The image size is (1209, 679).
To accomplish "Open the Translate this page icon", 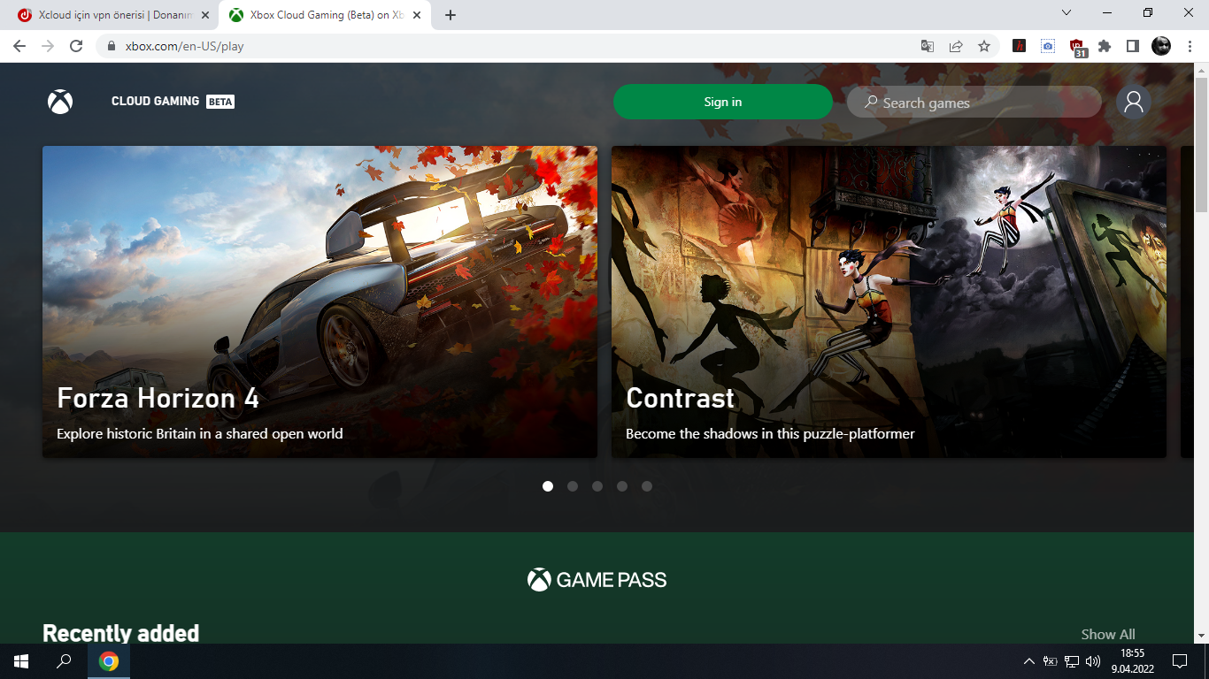I will tap(928, 46).
